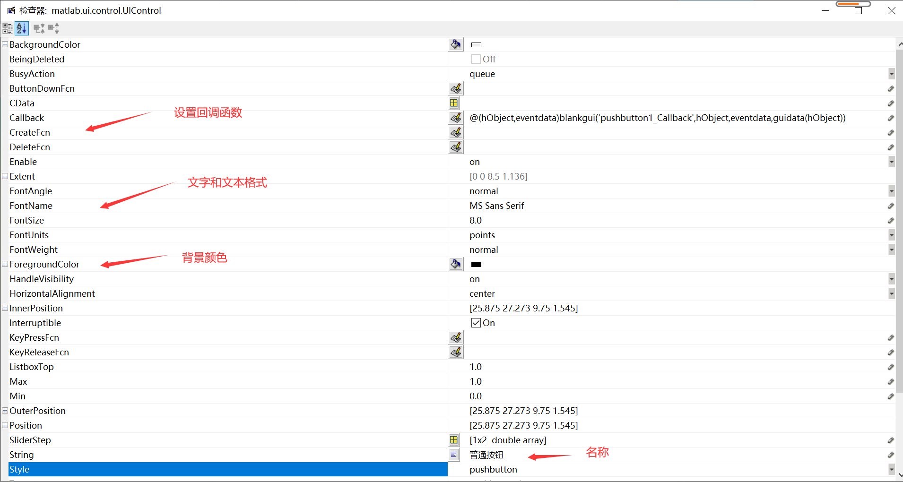Screen dimensions: 903x482
Task: Expand the OuterPosition property
Action: coord(5,411)
